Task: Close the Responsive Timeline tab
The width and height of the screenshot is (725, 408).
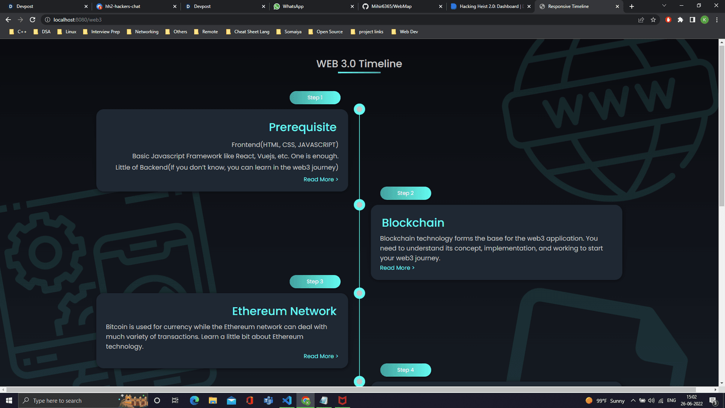Action: click(618, 7)
